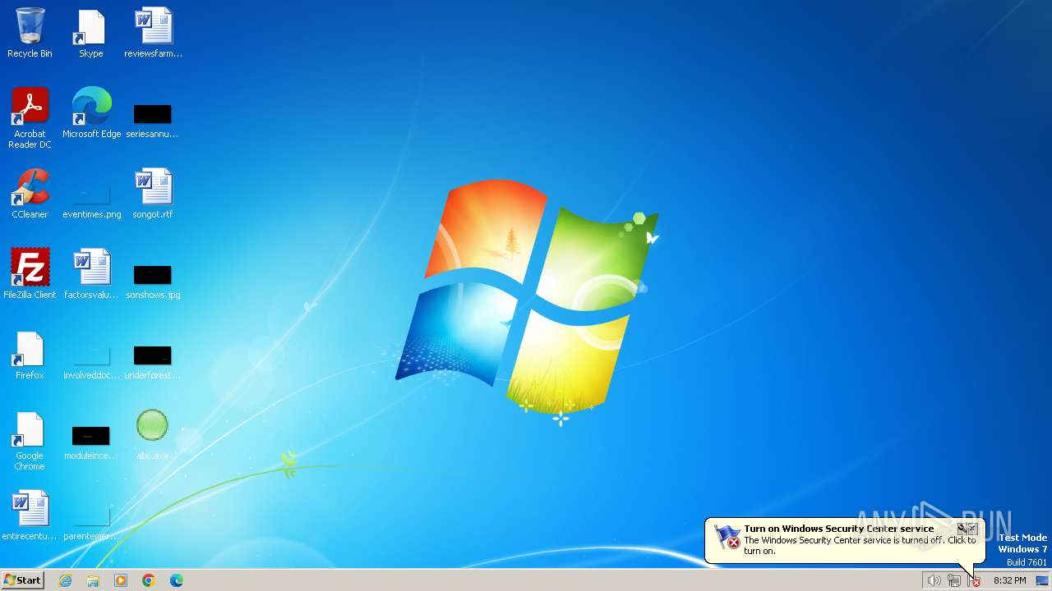Select the Microsoft Edge desktop shortcut
The image size is (1052, 591).
pos(91,113)
